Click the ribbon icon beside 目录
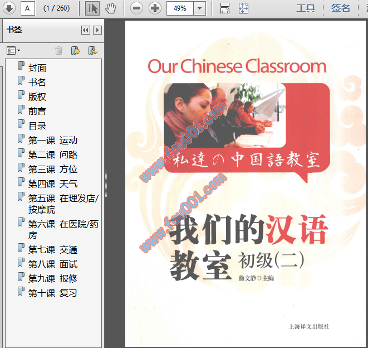This screenshot has width=368, height=348. click(21, 124)
